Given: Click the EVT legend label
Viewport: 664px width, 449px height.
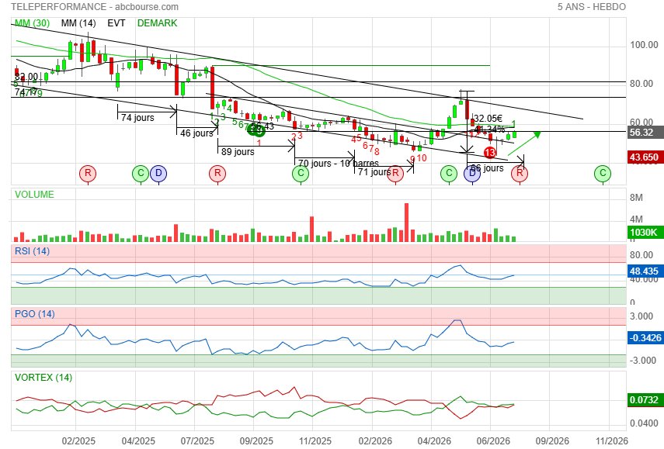Looking at the screenshot, I should [116, 23].
